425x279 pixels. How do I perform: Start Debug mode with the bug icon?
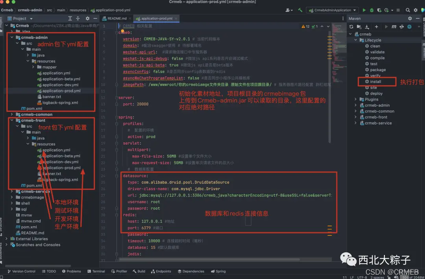tap(372, 10)
